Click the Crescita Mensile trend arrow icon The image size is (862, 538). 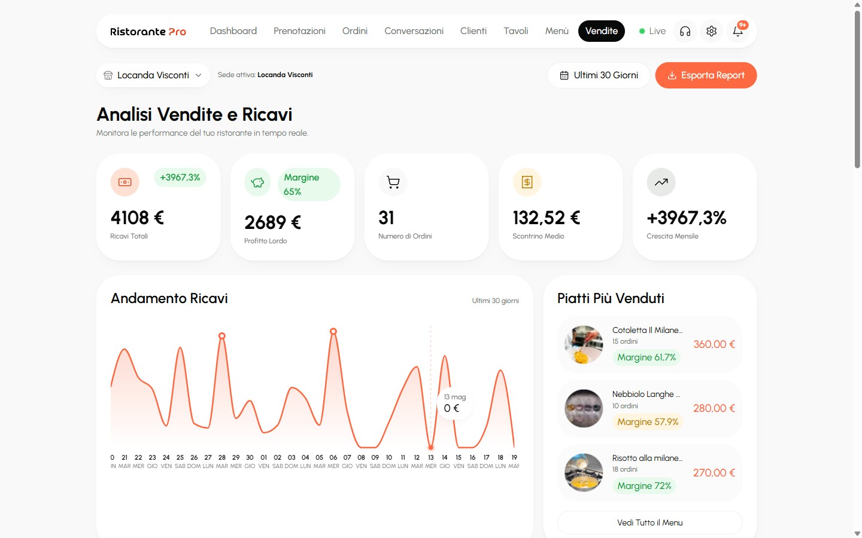coord(661,182)
